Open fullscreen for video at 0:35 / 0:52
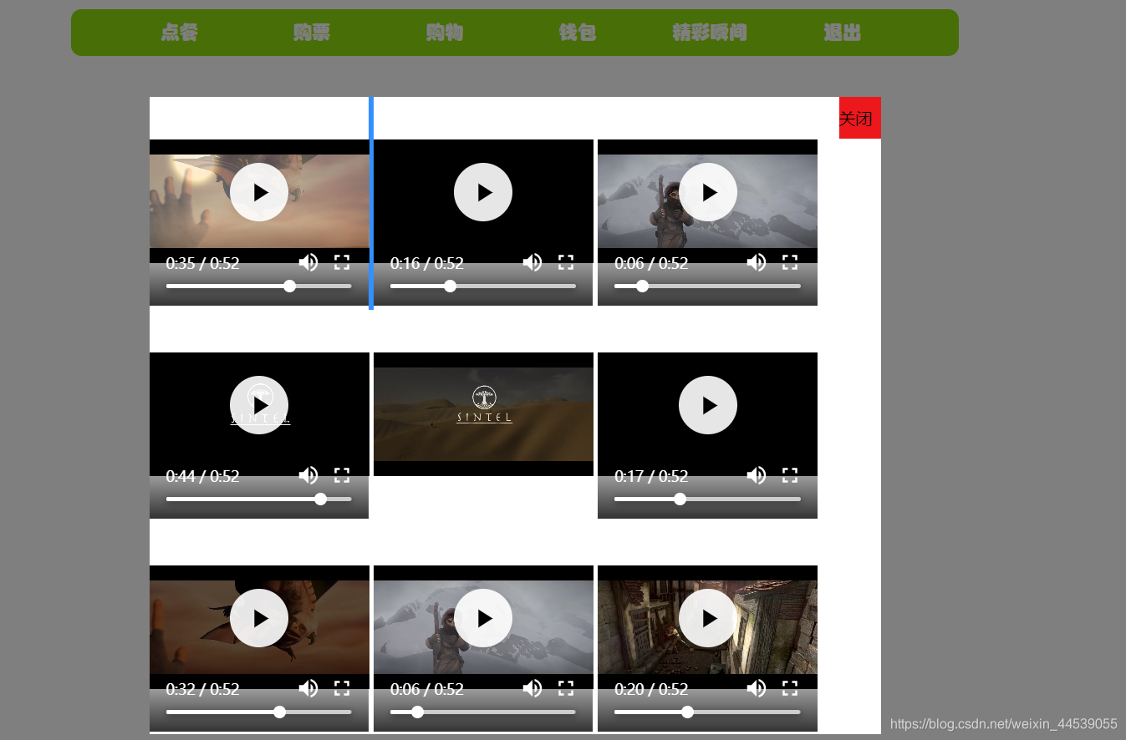Image resolution: width=1126 pixels, height=740 pixels. click(342, 263)
